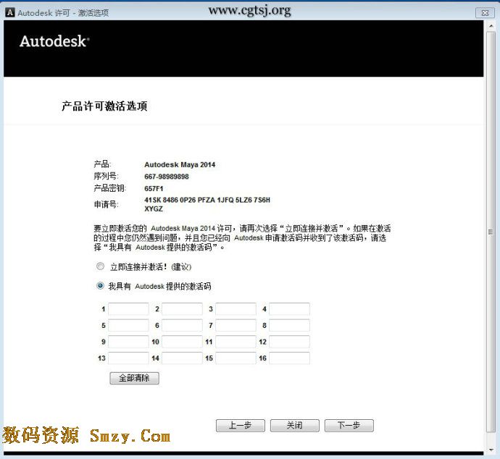
Task: Click the 申请号 label
Action: coord(106,204)
